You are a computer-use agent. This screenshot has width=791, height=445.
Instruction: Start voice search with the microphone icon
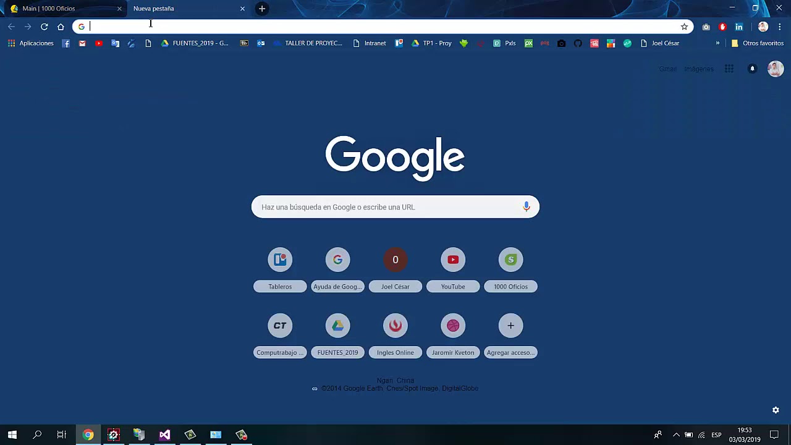point(527,207)
